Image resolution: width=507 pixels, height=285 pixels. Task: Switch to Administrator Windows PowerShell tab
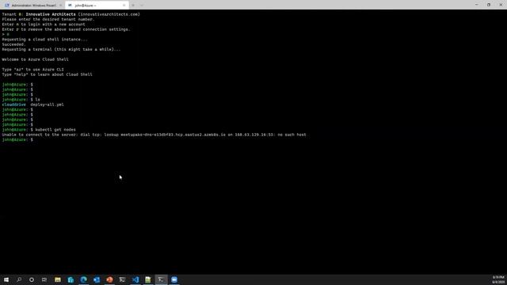point(33,6)
